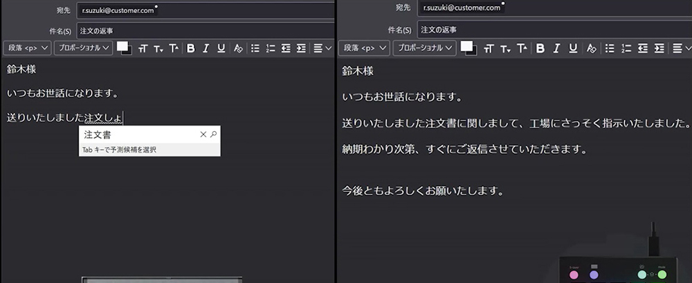Image resolution: width=692 pixels, height=283 pixels.
Task: Toggle bold in the right compose window
Action: coord(540,48)
